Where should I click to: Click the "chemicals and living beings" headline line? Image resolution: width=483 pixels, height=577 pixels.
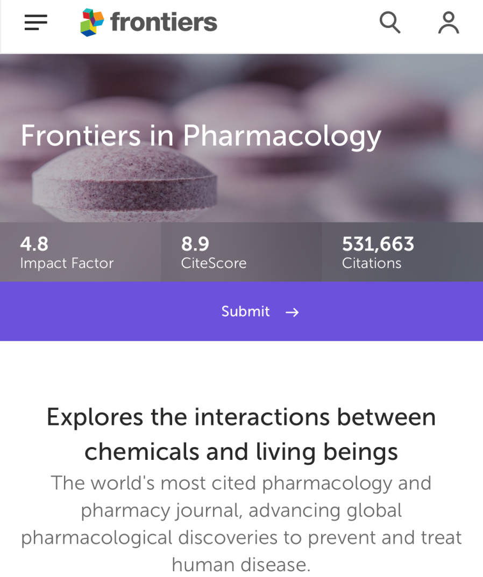[x=241, y=451]
